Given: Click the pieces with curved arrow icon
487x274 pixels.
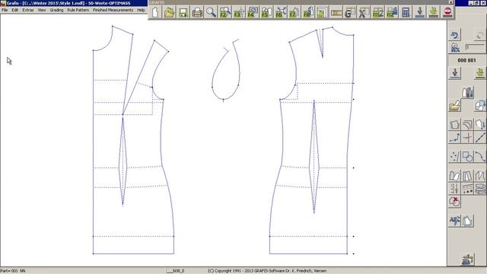Looking at the screenshot, I should pos(480,106).
